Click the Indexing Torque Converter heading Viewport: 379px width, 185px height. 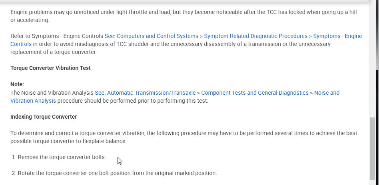(44, 117)
